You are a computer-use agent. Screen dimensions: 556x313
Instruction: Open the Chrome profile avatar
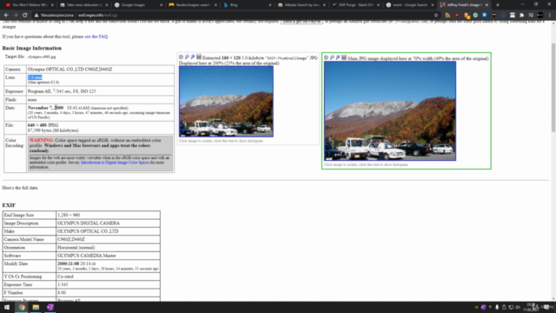pyautogui.click(x=540, y=16)
